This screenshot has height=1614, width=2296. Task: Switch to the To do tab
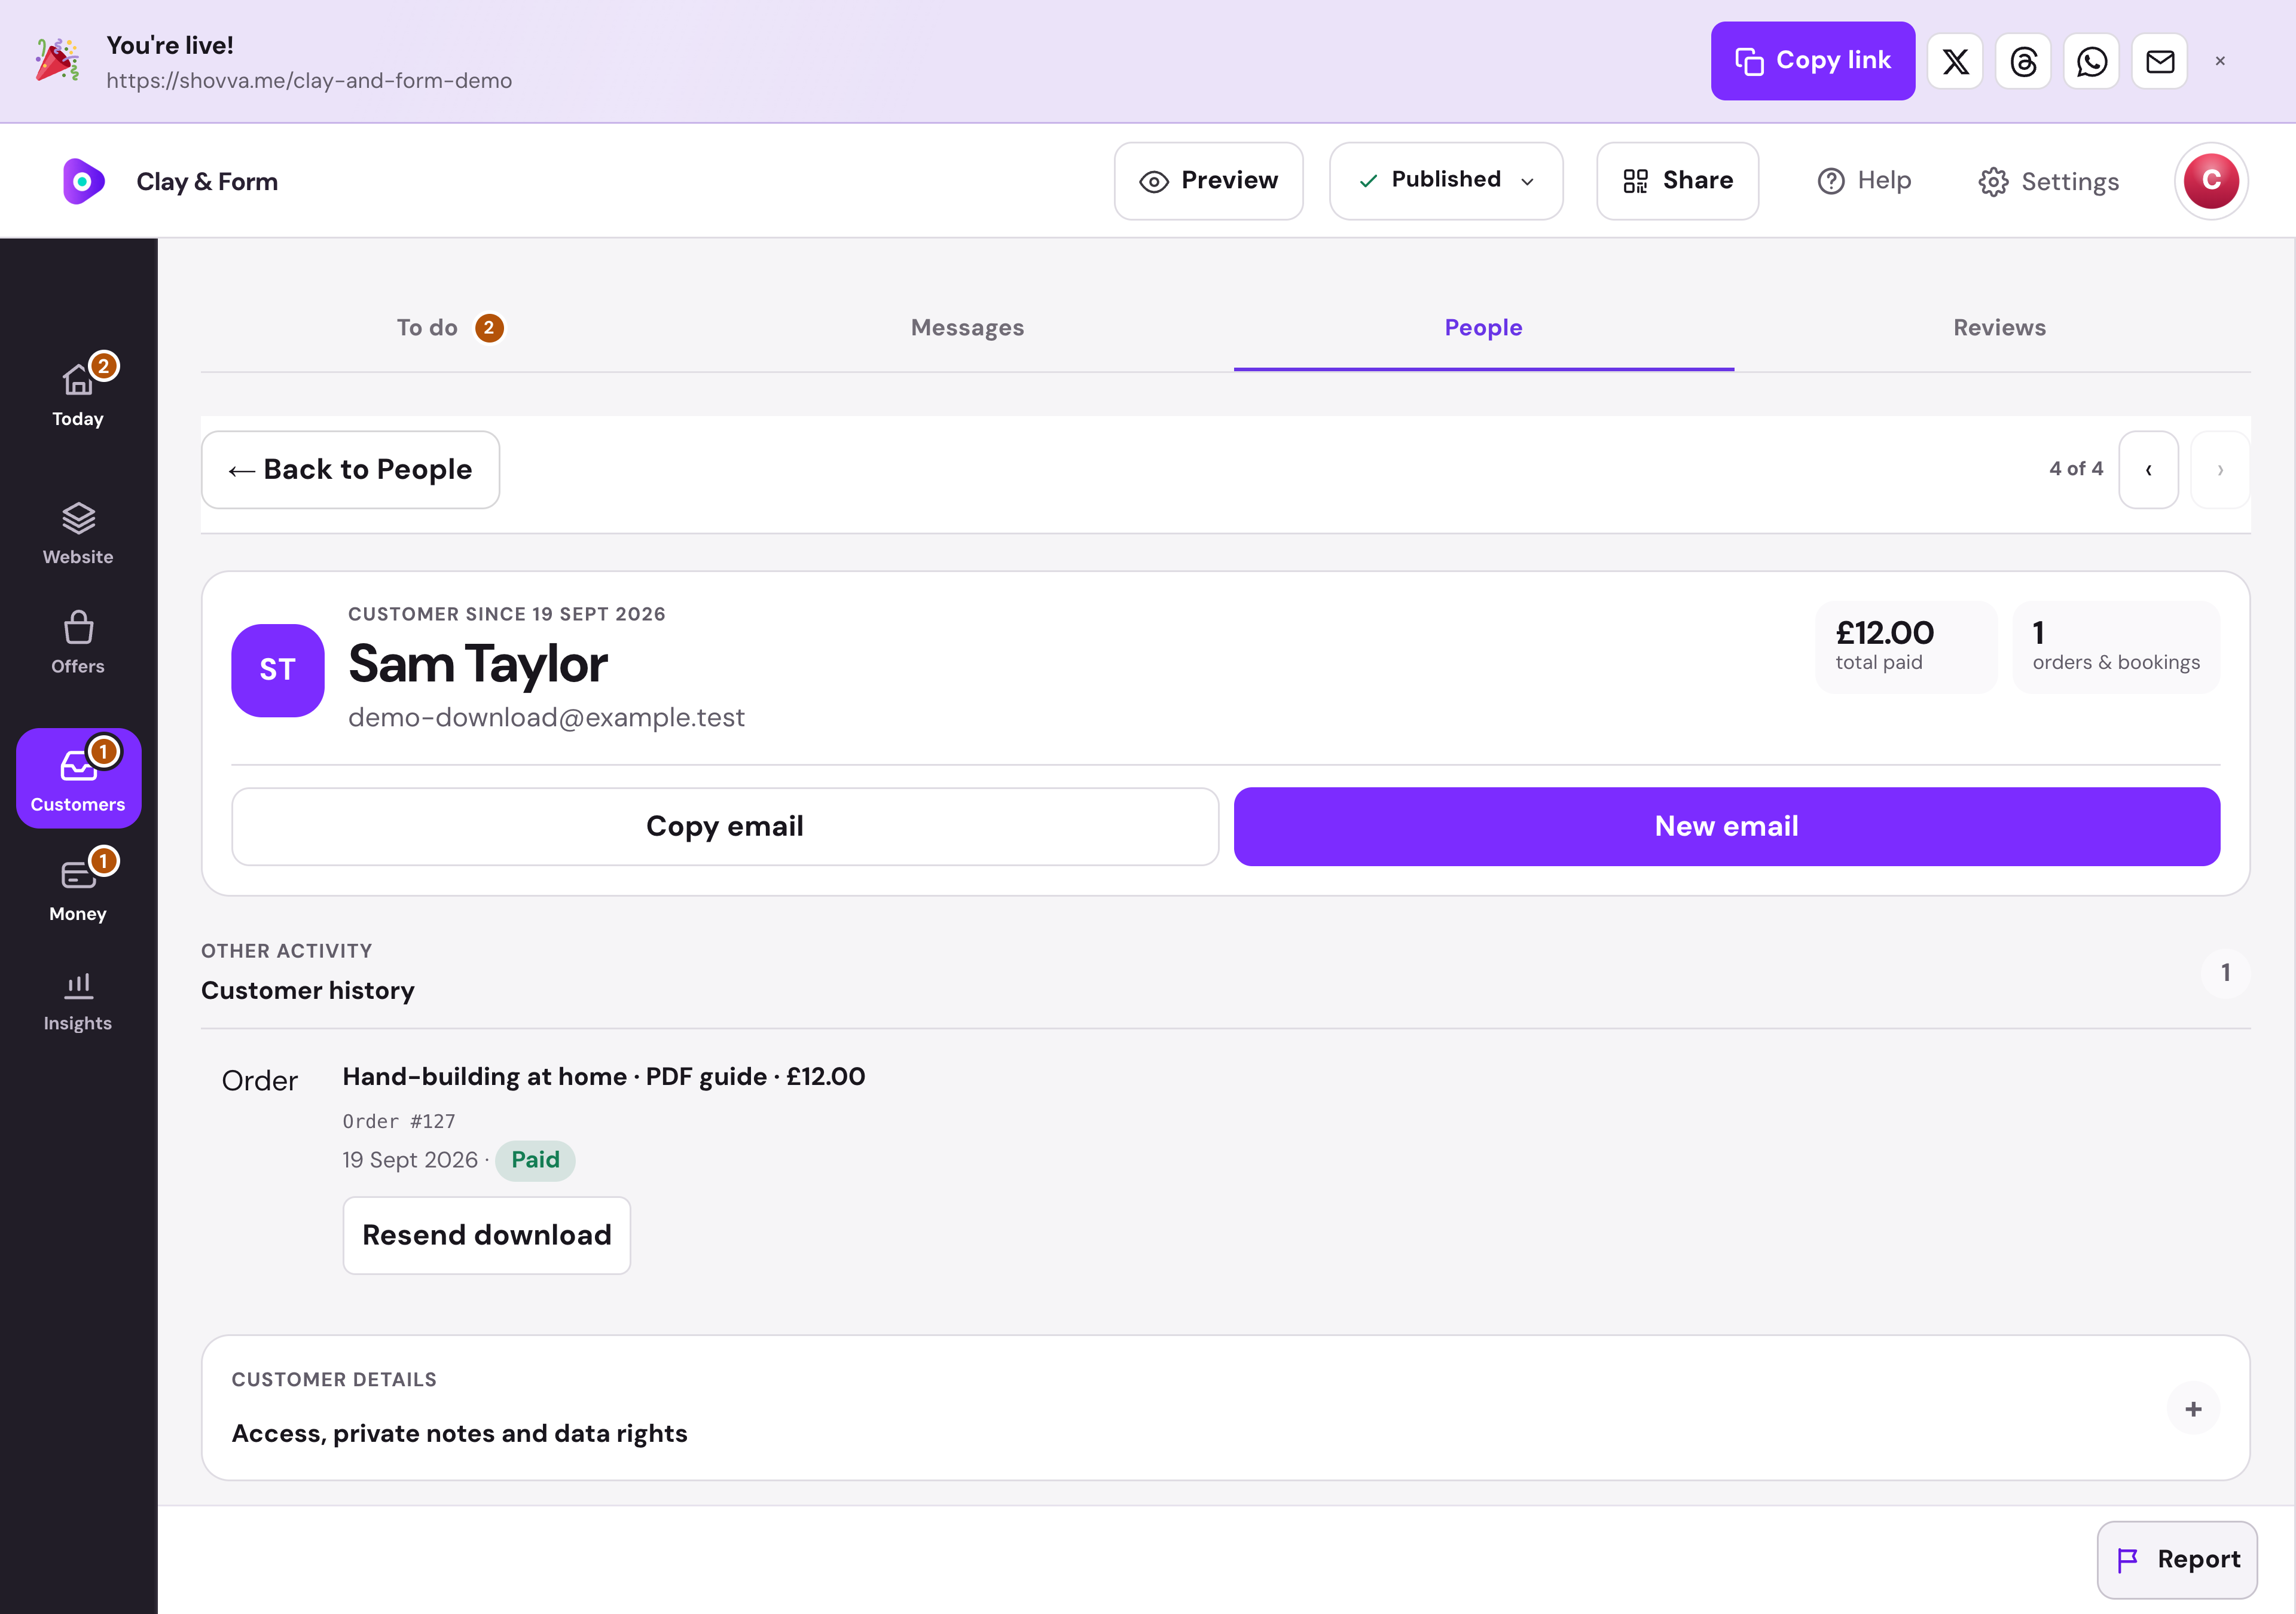pos(450,328)
